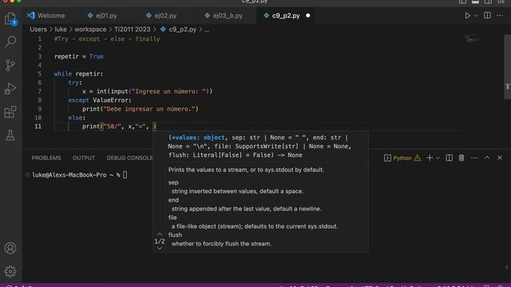Close the terminal panel
The width and height of the screenshot is (511, 287).
pyautogui.click(x=500, y=158)
